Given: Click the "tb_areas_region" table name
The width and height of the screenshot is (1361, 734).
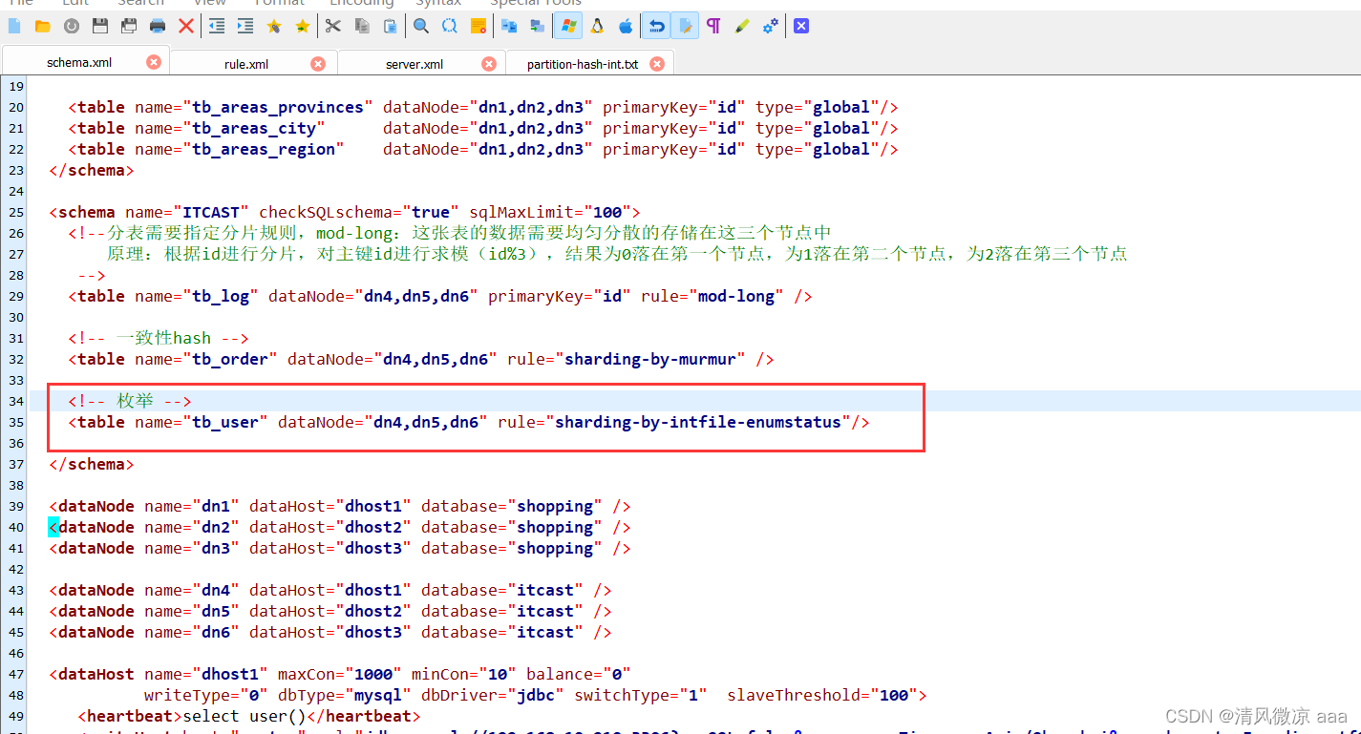Looking at the screenshot, I should [x=264, y=149].
